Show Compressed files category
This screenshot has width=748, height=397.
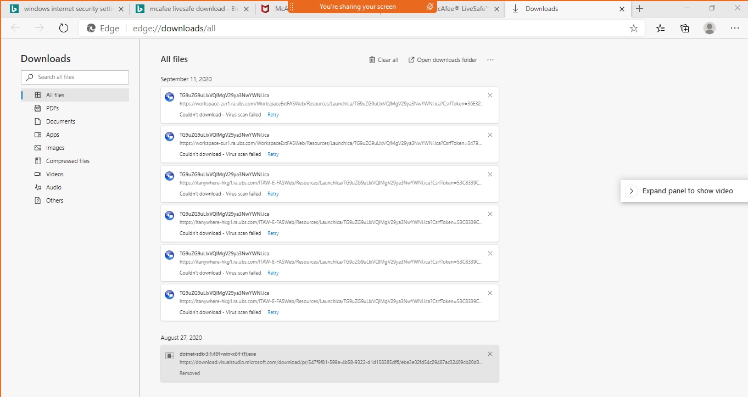(x=68, y=161)
